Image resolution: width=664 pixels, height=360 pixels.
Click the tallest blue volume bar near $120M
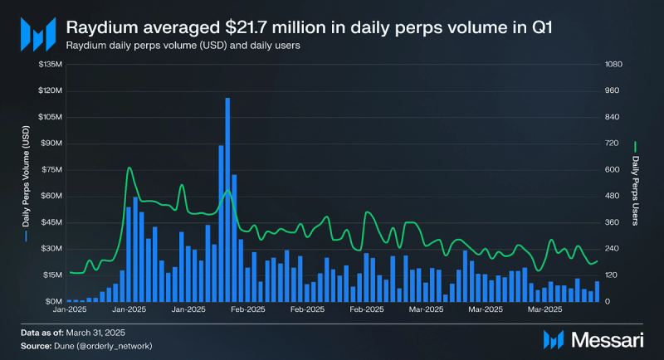[227, 200]
